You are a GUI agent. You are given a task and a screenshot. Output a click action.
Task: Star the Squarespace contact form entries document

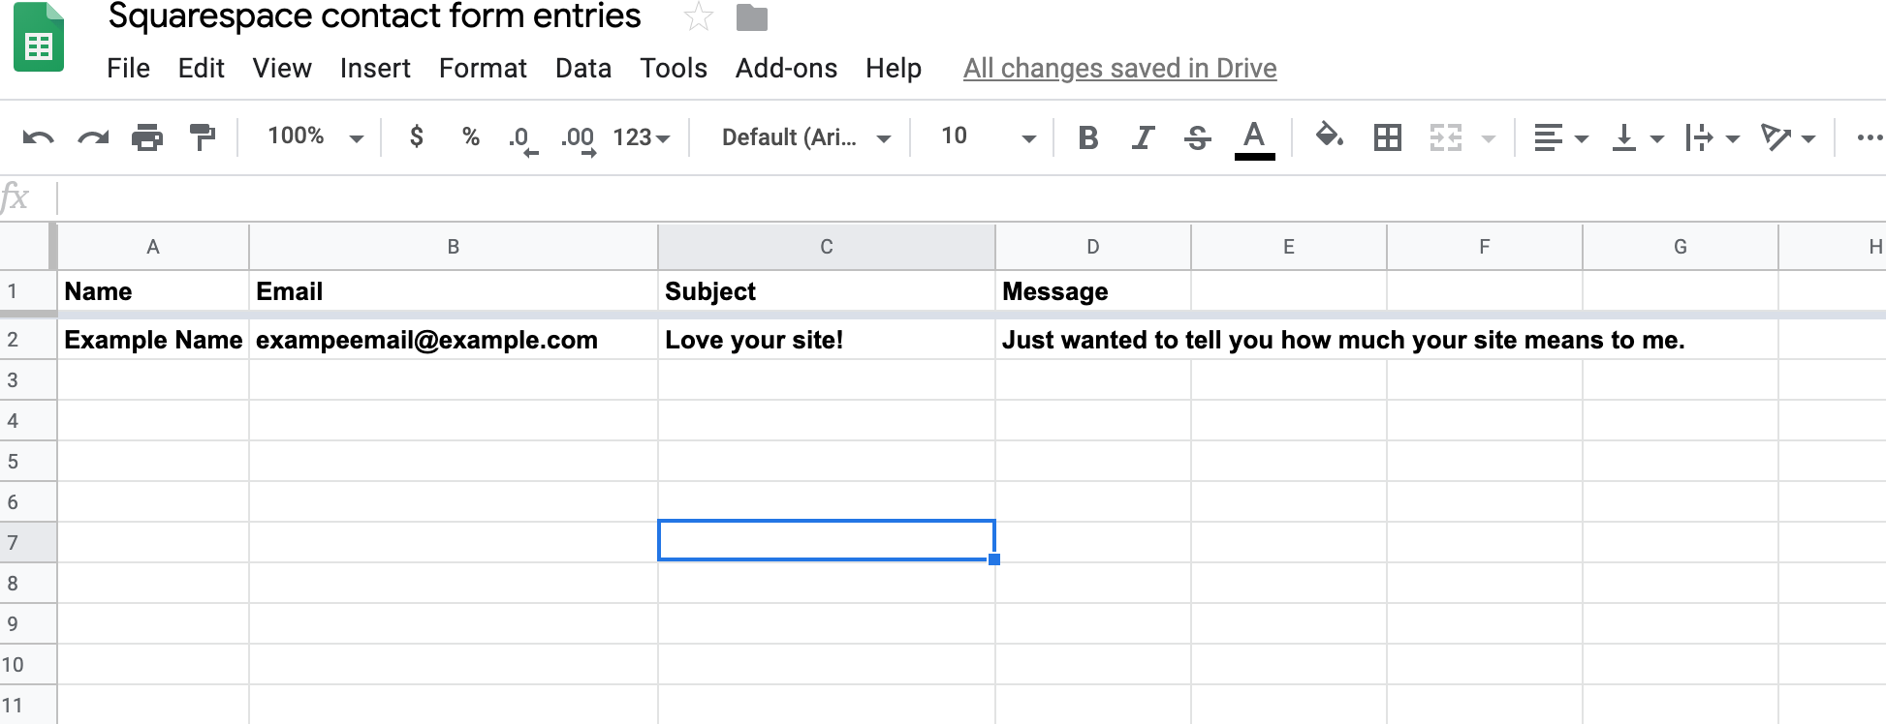(x=698, y=16)
